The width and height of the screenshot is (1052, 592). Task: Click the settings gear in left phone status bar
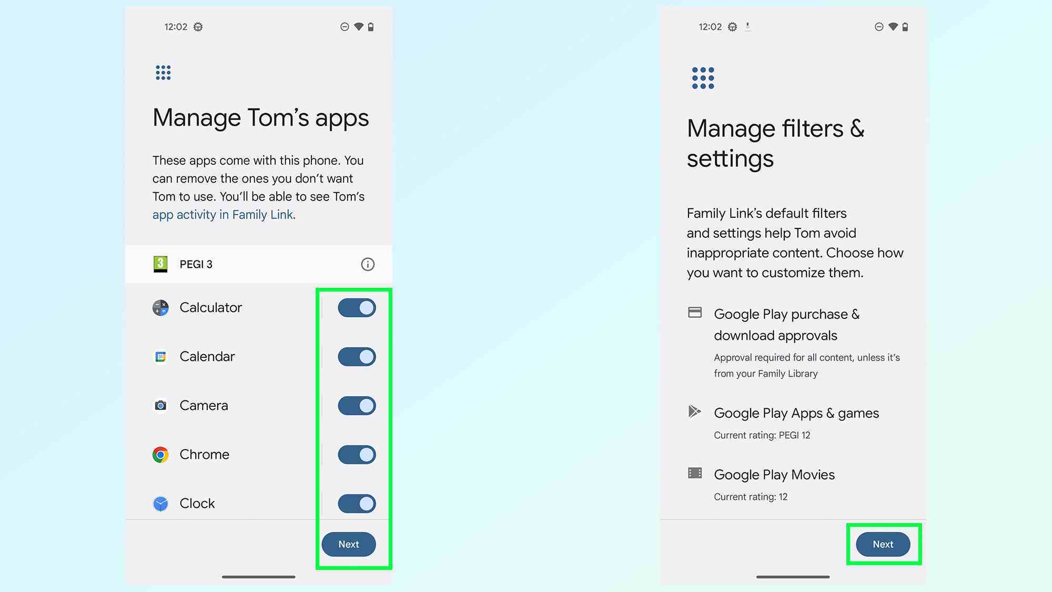pos(198,27)
